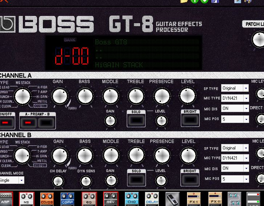Image resolution: width=264 pixels, height=206 pixels.
Task: Click Channel A PRESENCE knob
Action: pos(162,96)
